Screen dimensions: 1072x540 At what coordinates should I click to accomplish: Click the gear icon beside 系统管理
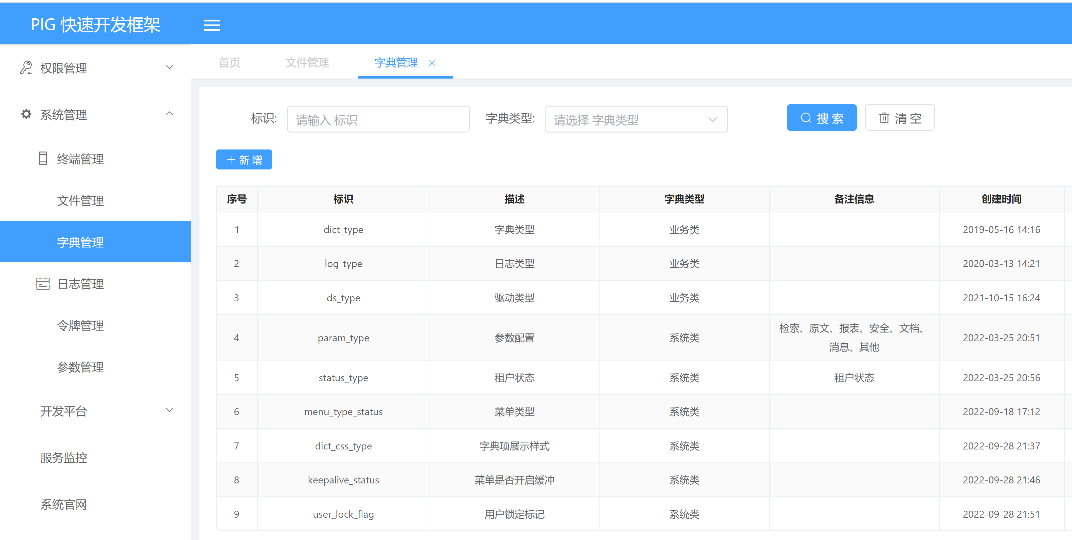[x=26, y=114]
